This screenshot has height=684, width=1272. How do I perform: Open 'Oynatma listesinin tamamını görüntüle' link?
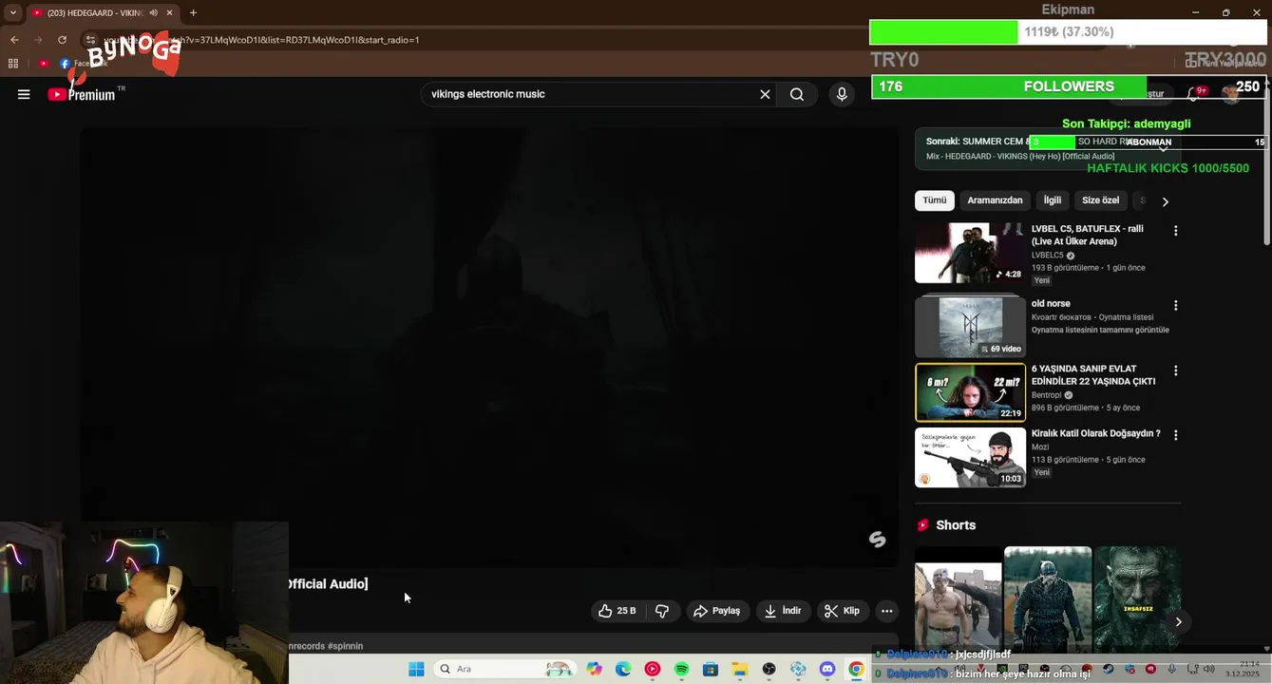[x=1100, y=330]
